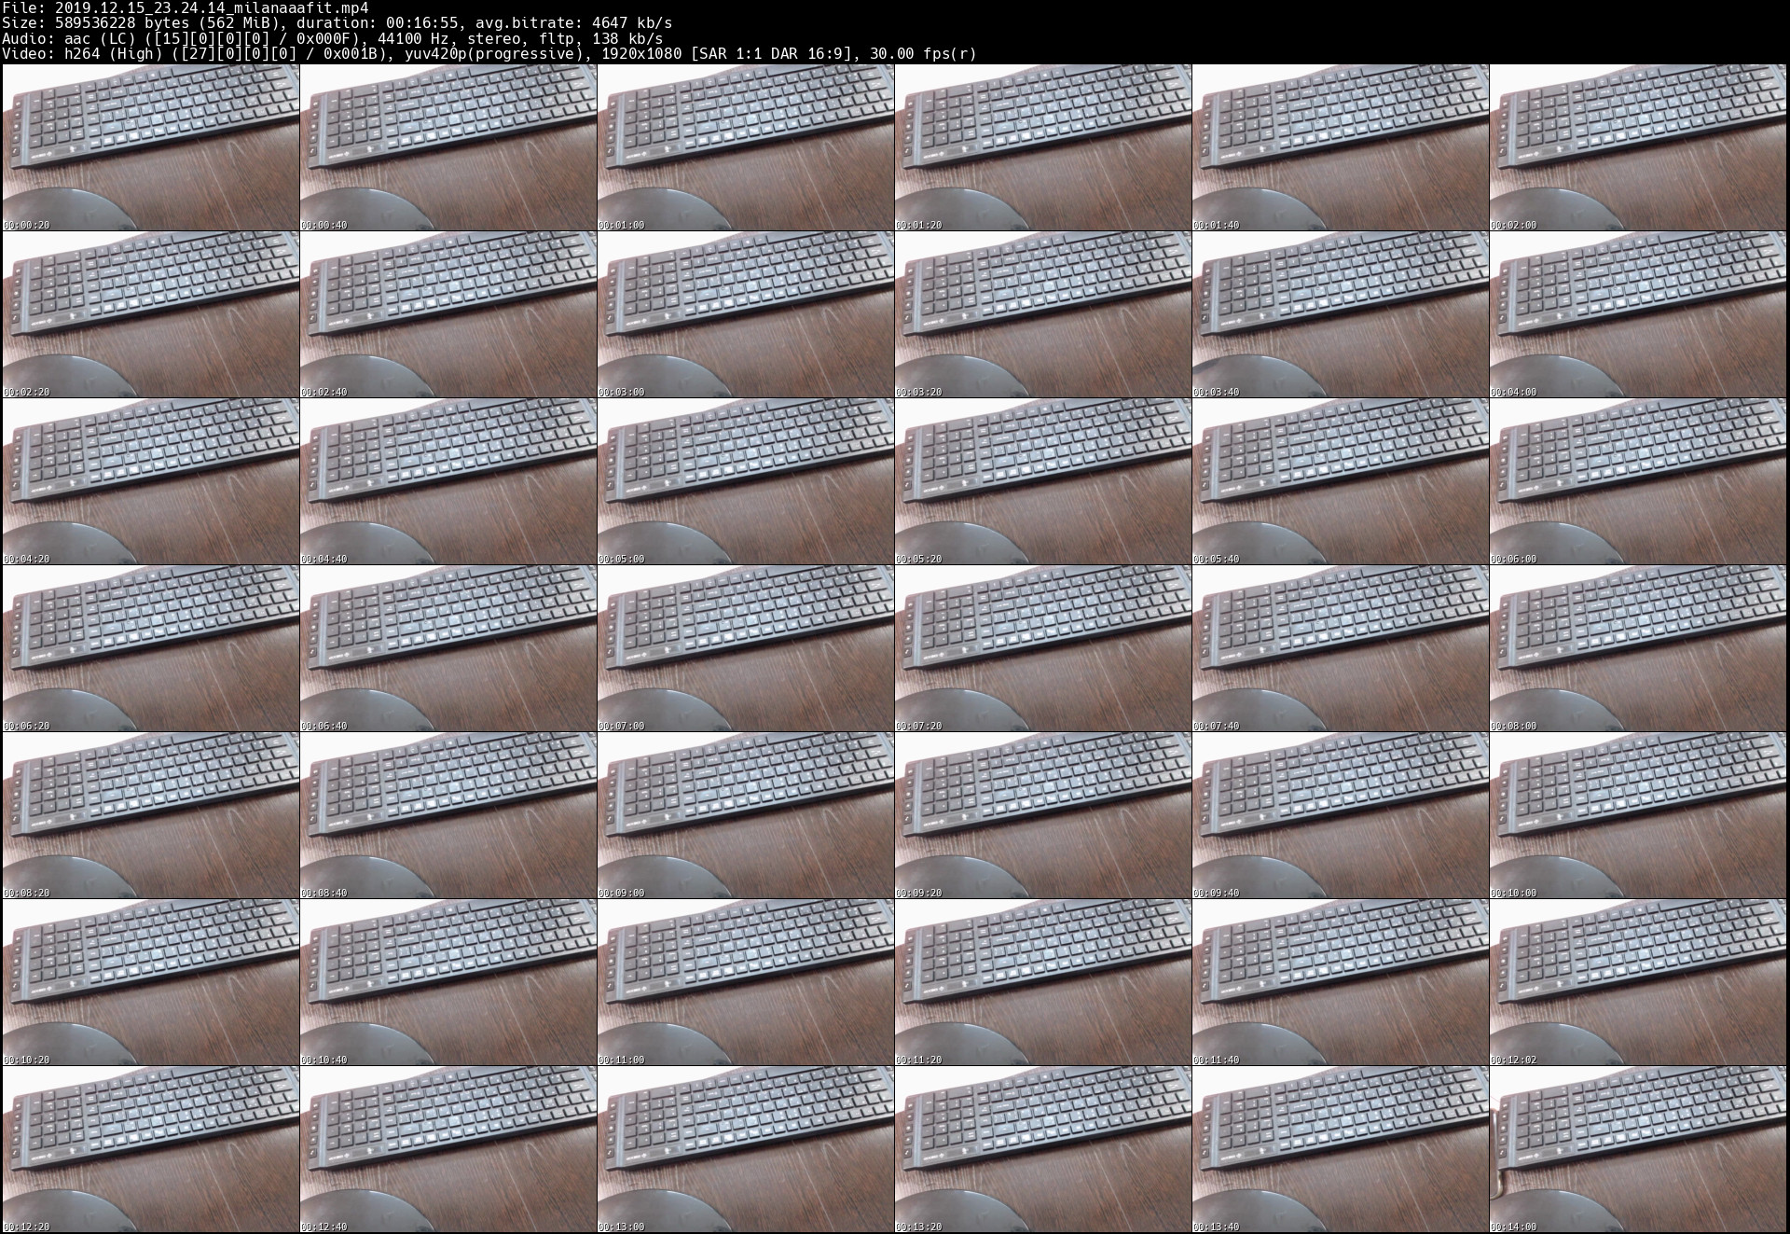Choose the thumbnail stamped 00:07:40

tap(1341, 648)
